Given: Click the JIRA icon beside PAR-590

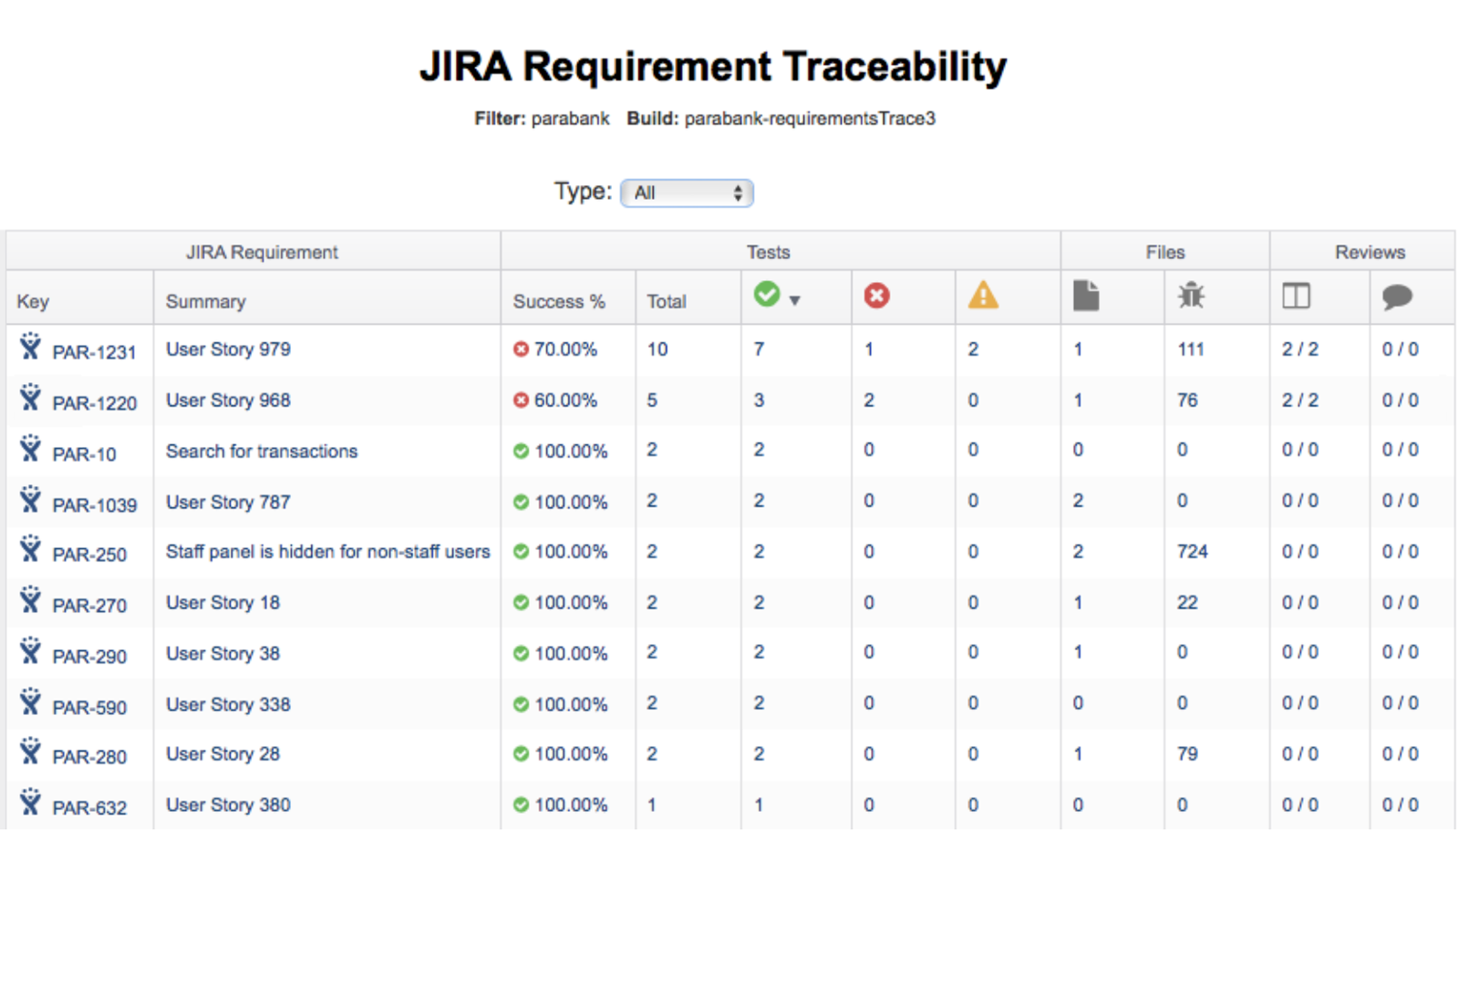Looking at the screenshot, I should [30, 701].
